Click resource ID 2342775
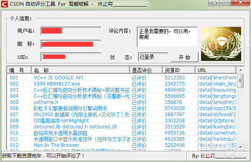 tap(175, 83)
